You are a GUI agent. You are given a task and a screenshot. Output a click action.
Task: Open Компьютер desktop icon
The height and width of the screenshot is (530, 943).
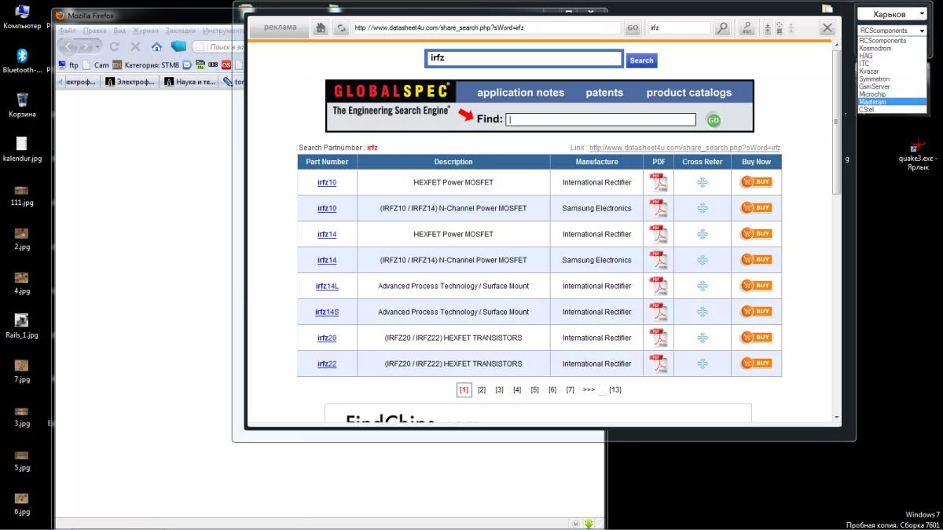click(22, 16)
